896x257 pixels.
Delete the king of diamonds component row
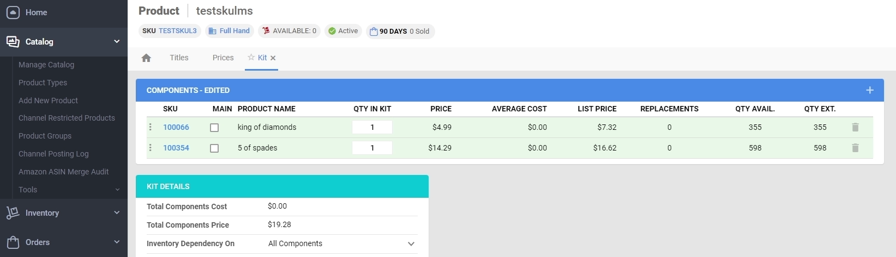(855, 127)
